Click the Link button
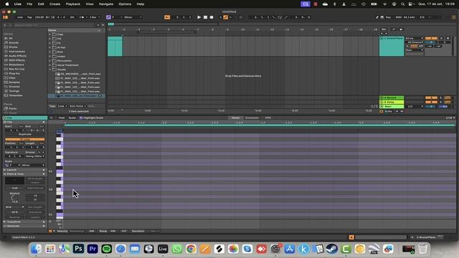The width and height of the screenshot is (459, 258). (x=19, y=17)
